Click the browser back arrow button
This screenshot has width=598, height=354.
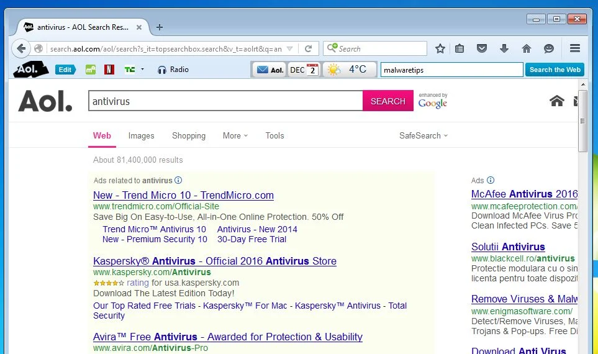(x=21, y=49)
